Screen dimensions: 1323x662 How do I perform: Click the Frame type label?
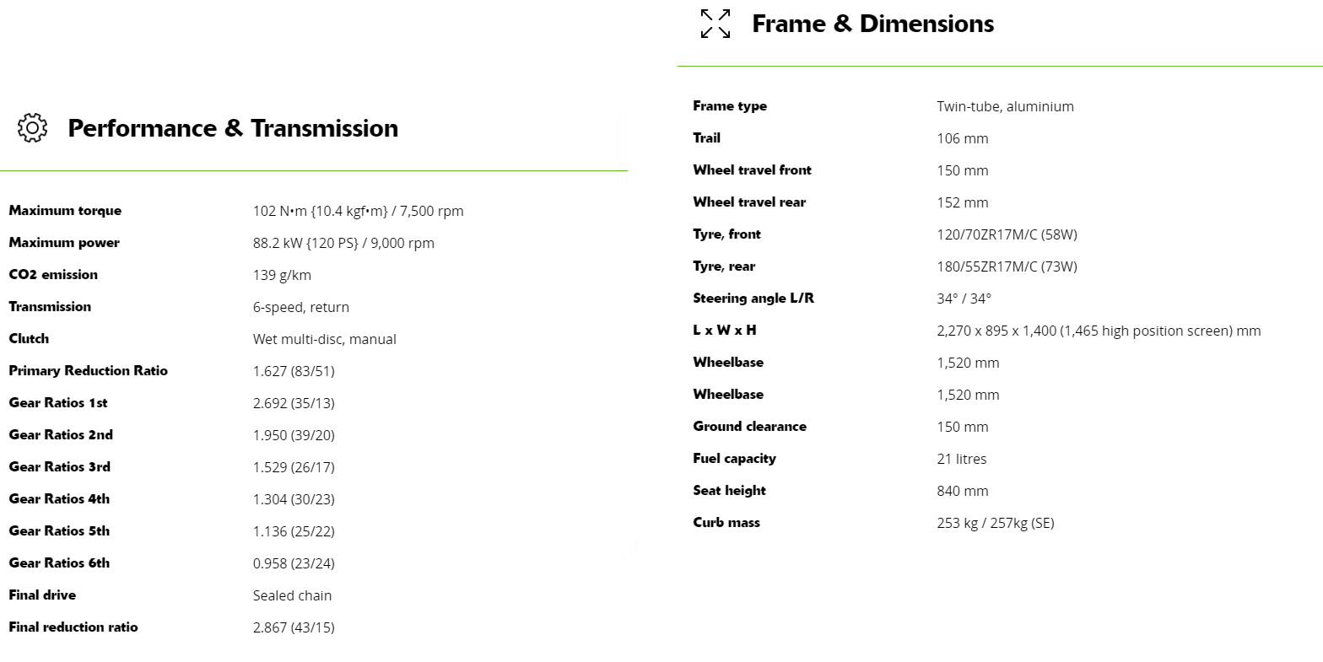point(730,106)
